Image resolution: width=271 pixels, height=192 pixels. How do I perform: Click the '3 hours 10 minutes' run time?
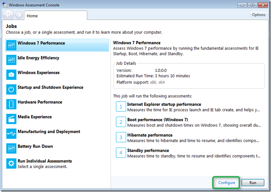click(172, 76)
